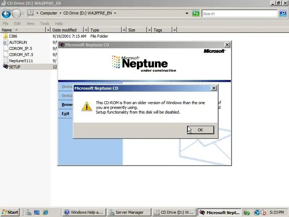Select the Neptune5111 file icon
The width and height of the screenshot is (289, 217).
pyautogui.click(x=6, y=60)
